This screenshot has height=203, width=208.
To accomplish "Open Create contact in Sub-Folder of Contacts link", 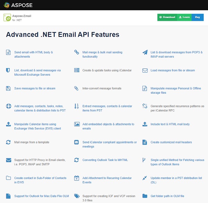I will tap(40, 180).
